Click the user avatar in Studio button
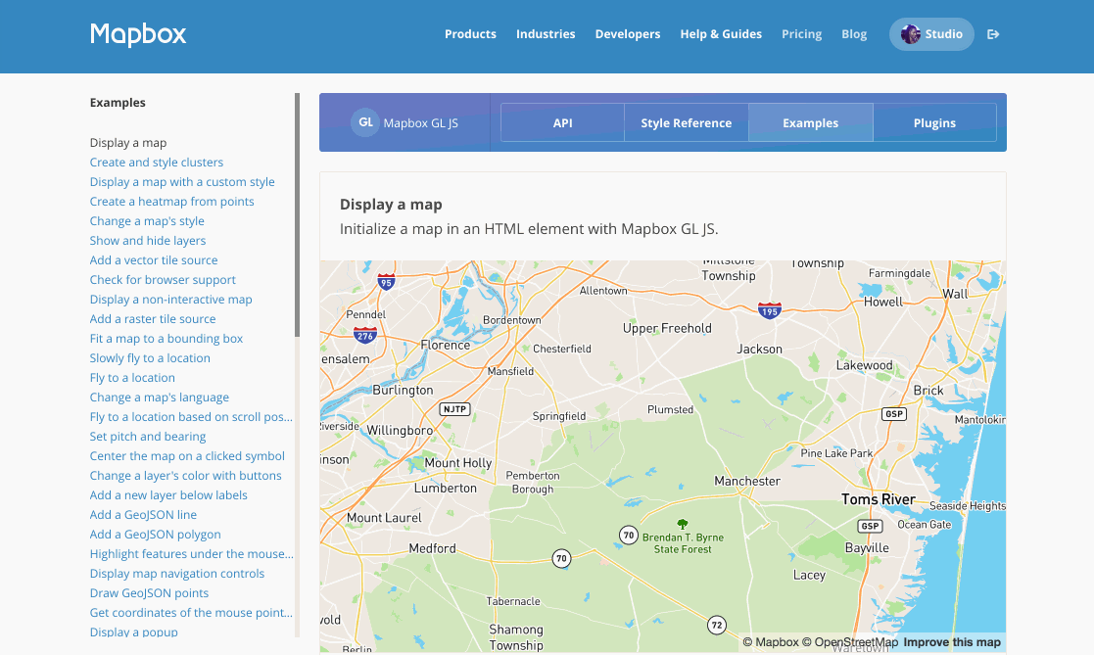The image size is (1094, 655). [x=910, y=34]
